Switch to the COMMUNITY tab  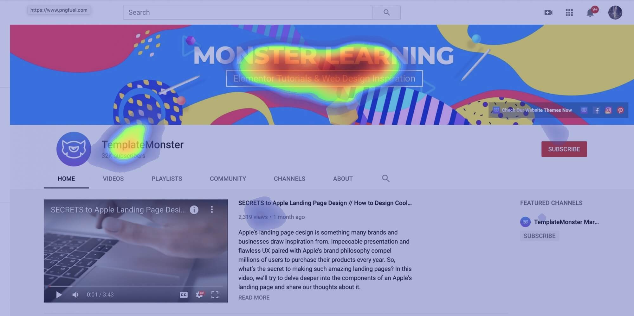coord(228,179)
